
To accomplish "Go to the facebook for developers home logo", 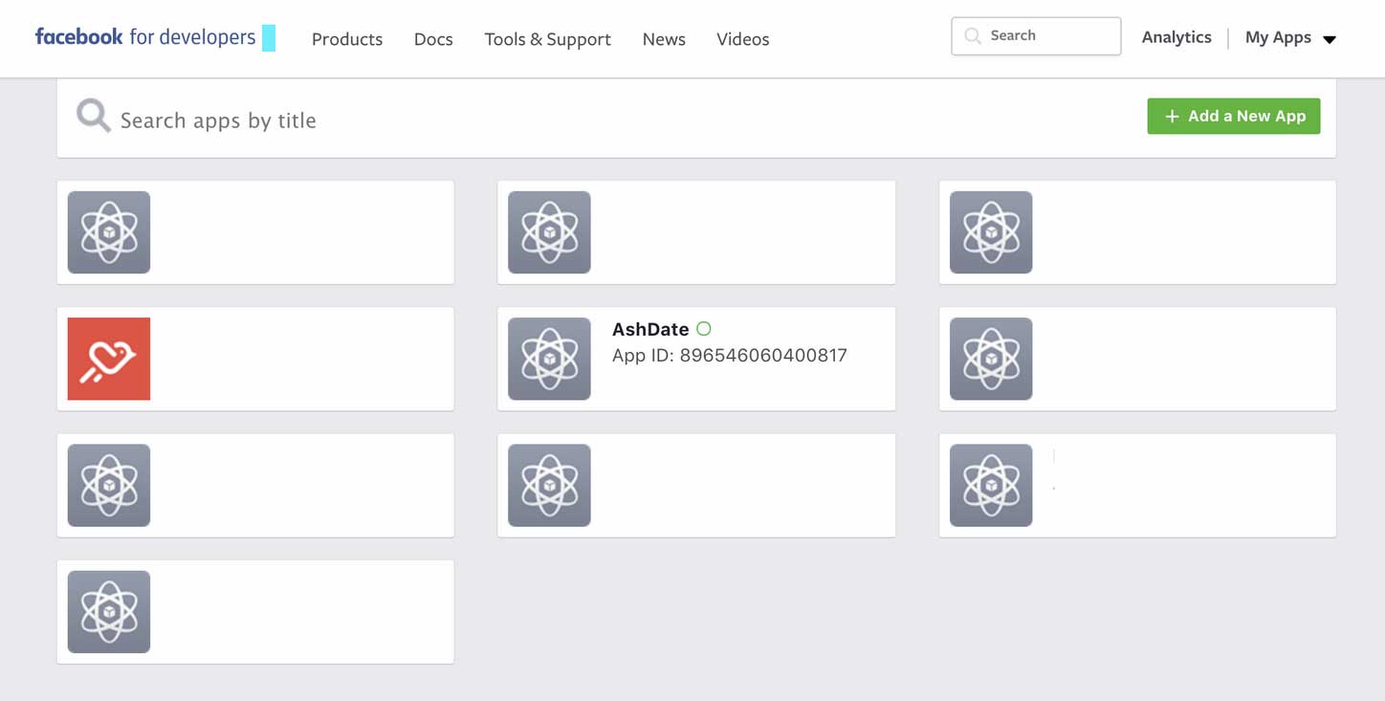I will 145,37.
